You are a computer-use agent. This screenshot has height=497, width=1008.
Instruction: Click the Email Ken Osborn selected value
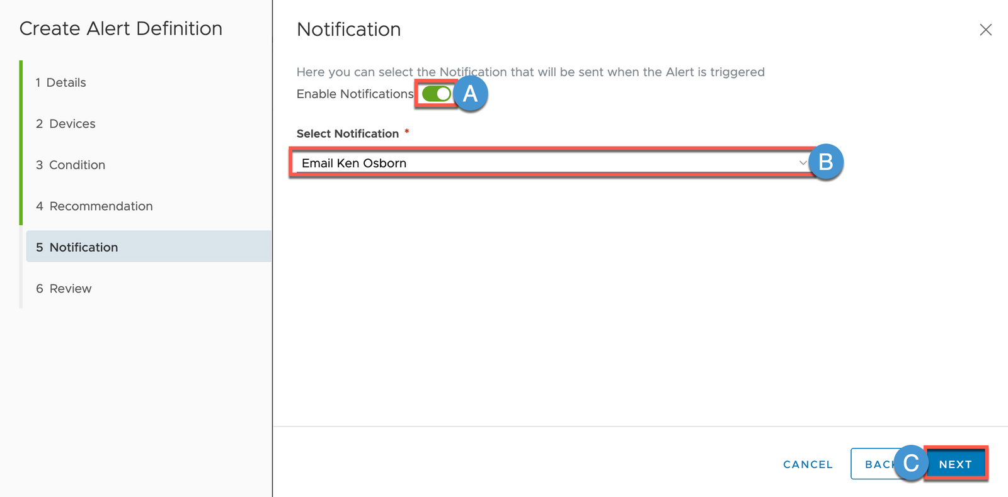click(x=354, y=163)
